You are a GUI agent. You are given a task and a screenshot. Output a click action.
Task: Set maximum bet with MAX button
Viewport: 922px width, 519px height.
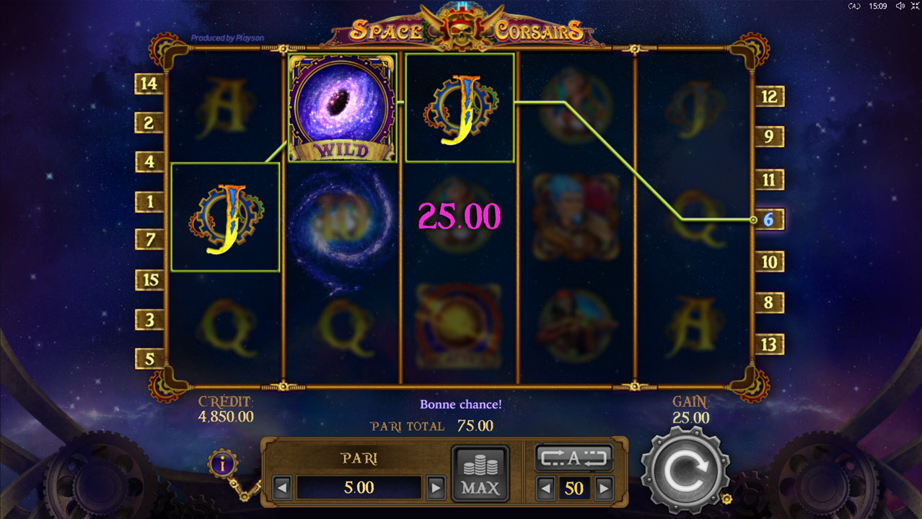[480, 474]
